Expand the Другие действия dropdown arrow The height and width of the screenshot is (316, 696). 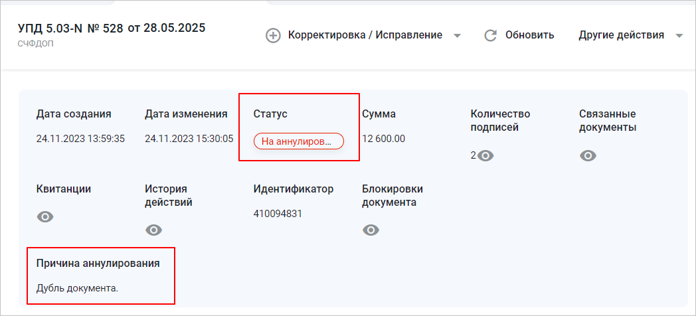679,36
